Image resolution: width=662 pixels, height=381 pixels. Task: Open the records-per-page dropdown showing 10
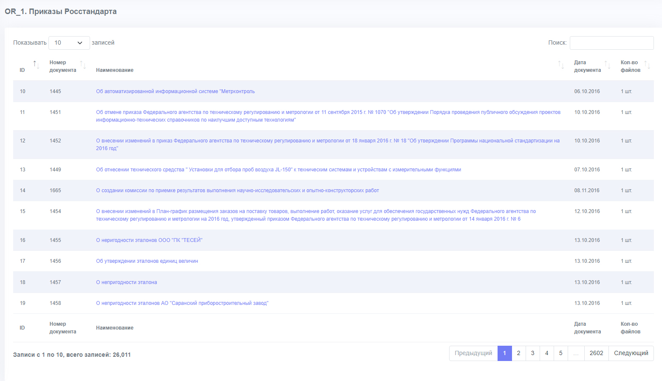pyautogui.click(x=69, y=43)
